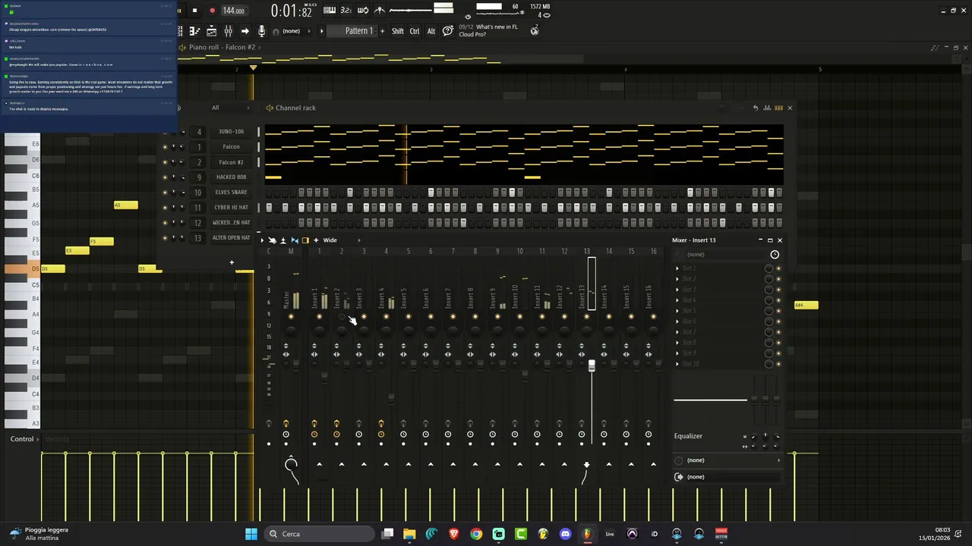Screen dimensions: 972x546
Task: Click the Control label in piano roll
Action: coord(22,439)
